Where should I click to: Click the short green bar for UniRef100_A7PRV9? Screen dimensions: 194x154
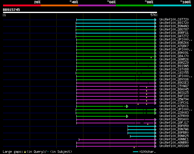tap(102, 116)
